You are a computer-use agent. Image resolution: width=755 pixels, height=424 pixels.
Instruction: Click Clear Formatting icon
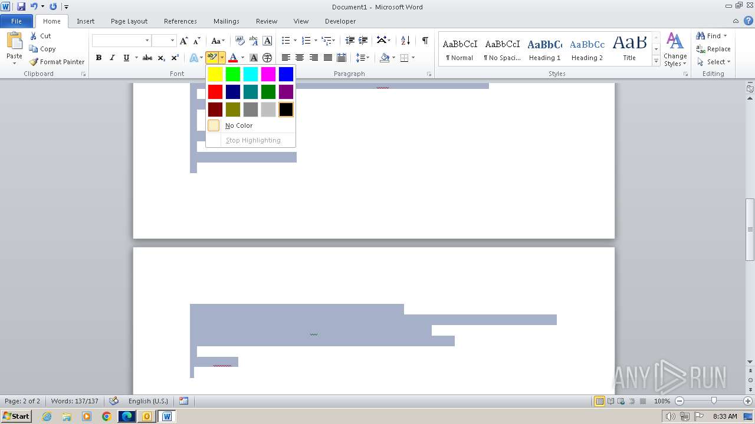click(240, 41)
